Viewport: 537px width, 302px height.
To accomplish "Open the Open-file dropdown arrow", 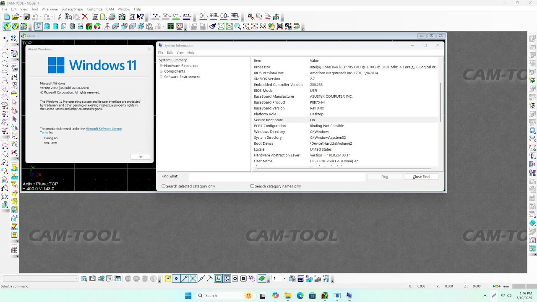I will [x=21, y=17].
